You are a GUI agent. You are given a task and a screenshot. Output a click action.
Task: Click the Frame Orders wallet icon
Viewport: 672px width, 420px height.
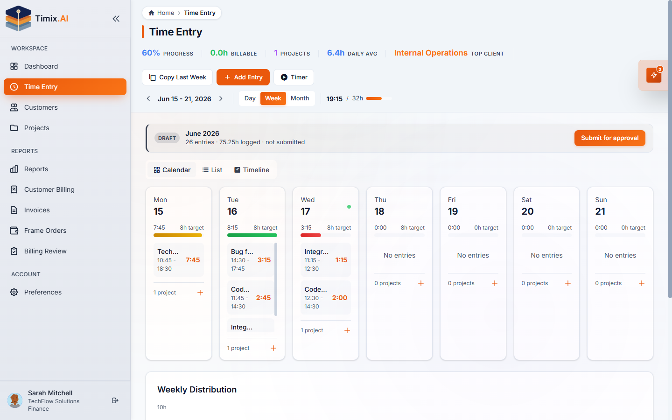coord(14,231)
